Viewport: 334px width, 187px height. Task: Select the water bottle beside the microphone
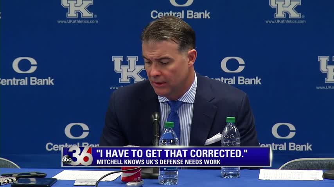pos(169,153)
